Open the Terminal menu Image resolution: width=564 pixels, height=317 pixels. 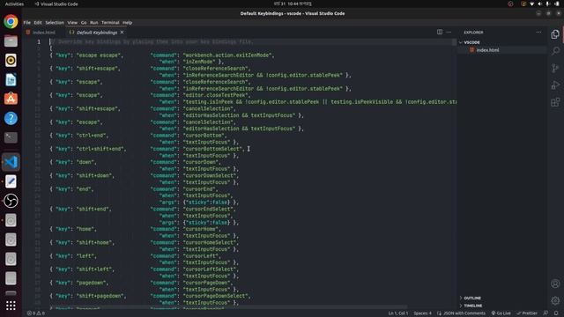pyautogui.click(x=110, y=22)
